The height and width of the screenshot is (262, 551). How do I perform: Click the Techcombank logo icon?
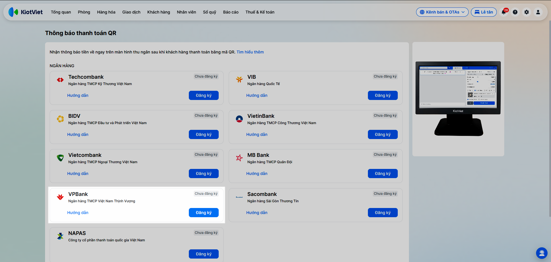tap(60, 80)
